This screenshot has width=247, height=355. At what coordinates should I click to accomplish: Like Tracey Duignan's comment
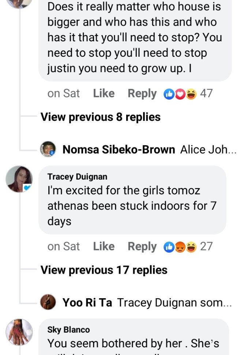tap(104, 247)
